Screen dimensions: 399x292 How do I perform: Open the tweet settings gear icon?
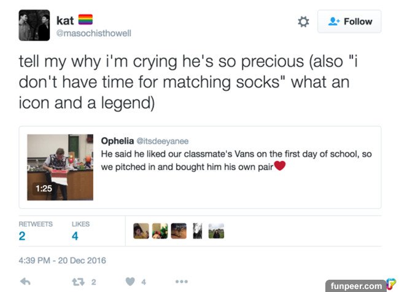pyautogui.click(x=303, y=22)
